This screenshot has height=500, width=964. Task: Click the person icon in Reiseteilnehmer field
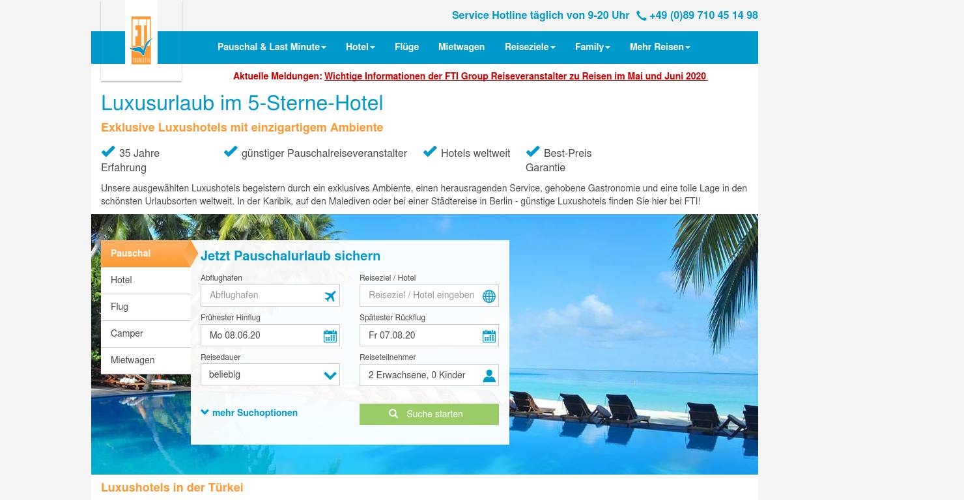coord(489,376)
